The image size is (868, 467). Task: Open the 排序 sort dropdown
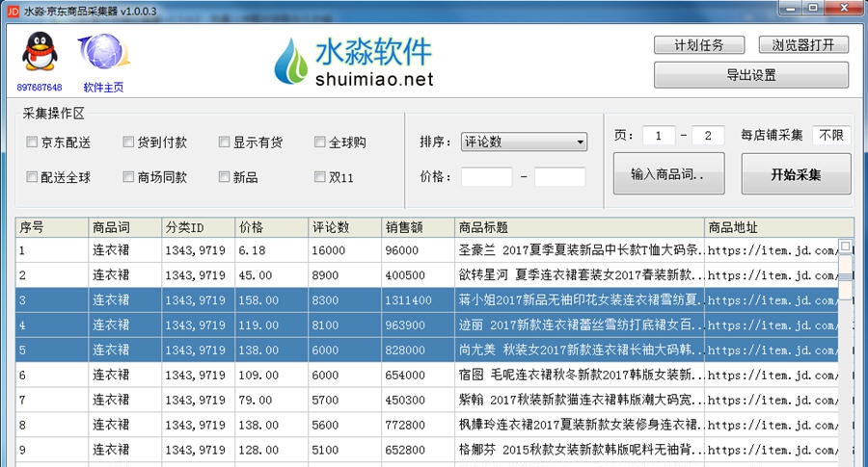pos(524,143)
